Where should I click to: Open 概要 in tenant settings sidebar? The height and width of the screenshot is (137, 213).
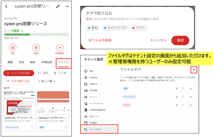coord(99,71)
